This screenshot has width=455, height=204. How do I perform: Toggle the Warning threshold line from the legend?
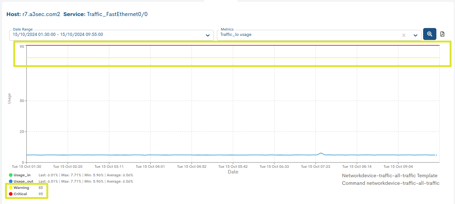(x=21, y=187)
